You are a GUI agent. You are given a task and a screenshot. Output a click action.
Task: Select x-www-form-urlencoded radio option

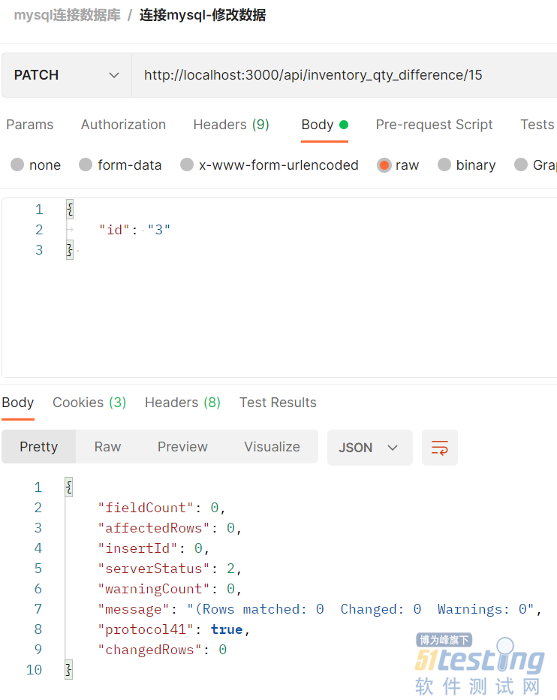[187, 165]
